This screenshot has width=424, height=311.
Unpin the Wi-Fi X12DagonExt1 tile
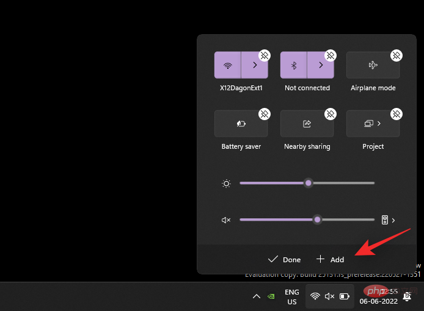click(265, 55)
